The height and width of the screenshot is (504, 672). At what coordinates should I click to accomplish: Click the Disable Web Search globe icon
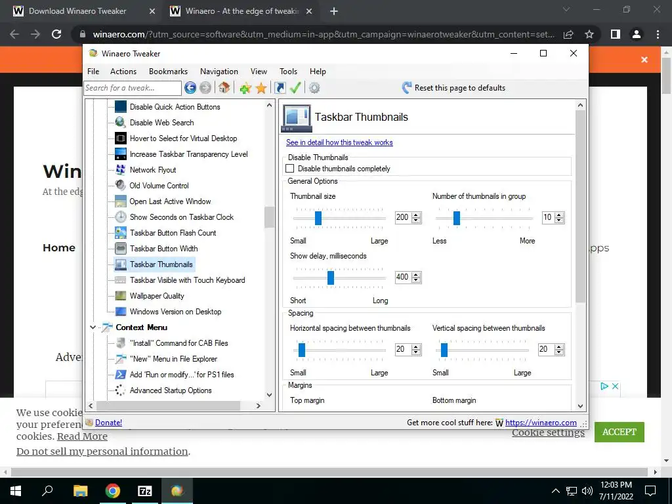[x=121, y=123]
